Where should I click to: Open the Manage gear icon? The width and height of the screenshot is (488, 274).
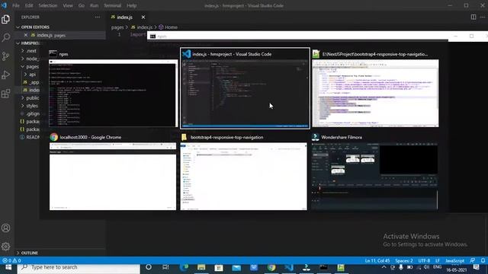point(5,247)
